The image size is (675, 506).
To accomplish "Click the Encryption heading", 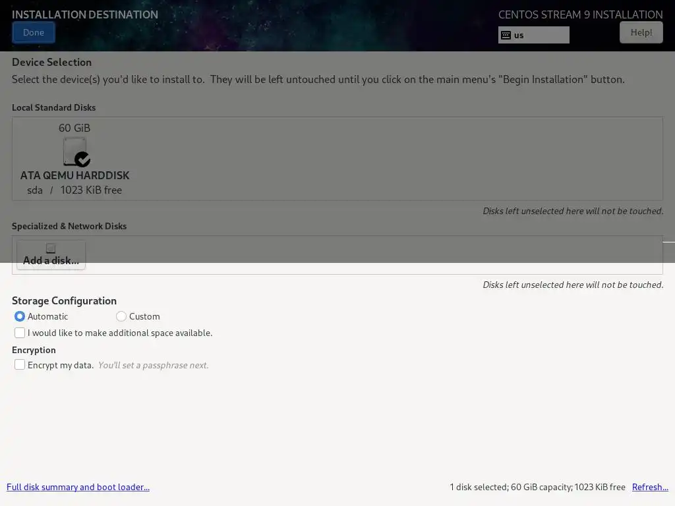I will click(x=34, y=351).
